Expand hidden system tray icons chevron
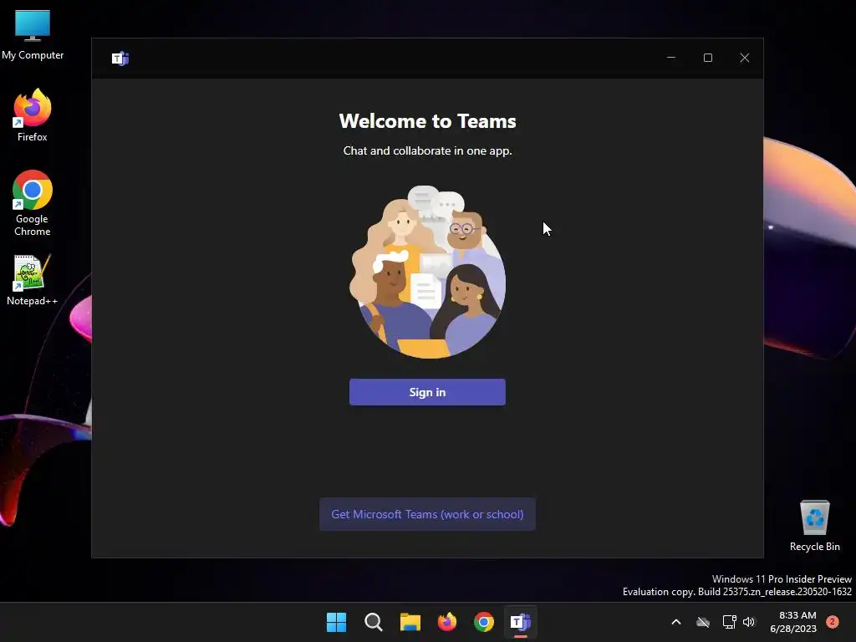856x642 pixels. click(x=675, y=622)
